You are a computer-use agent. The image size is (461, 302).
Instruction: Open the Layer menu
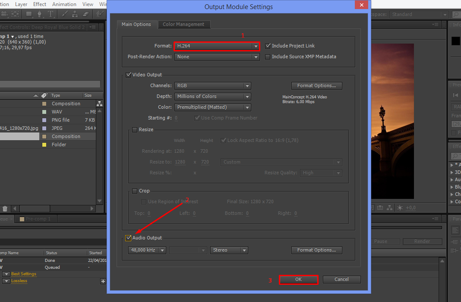pyautogui.click(x=21, y=4)
